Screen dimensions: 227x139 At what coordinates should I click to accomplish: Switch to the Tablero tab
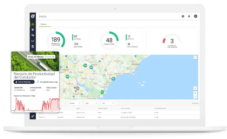point(43,24)
